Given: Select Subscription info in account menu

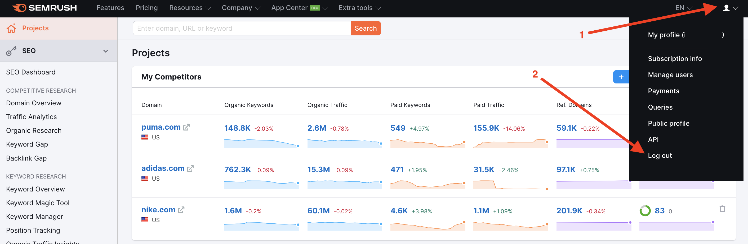Looking at the screenshot, I should [675, 59].
